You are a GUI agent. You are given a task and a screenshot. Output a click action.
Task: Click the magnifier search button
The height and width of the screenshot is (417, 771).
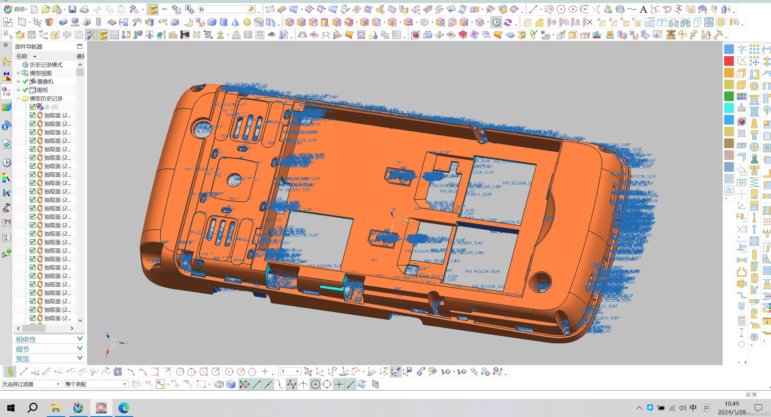[251, 9]
